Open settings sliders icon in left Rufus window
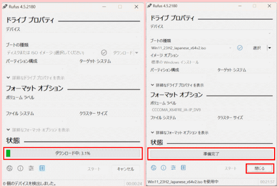279x188 pixels. pyautogui.click(x=31, y=168)
